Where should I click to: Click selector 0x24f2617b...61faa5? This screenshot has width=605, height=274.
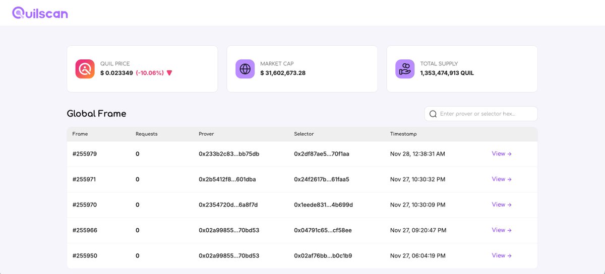(x=322, y=179)
